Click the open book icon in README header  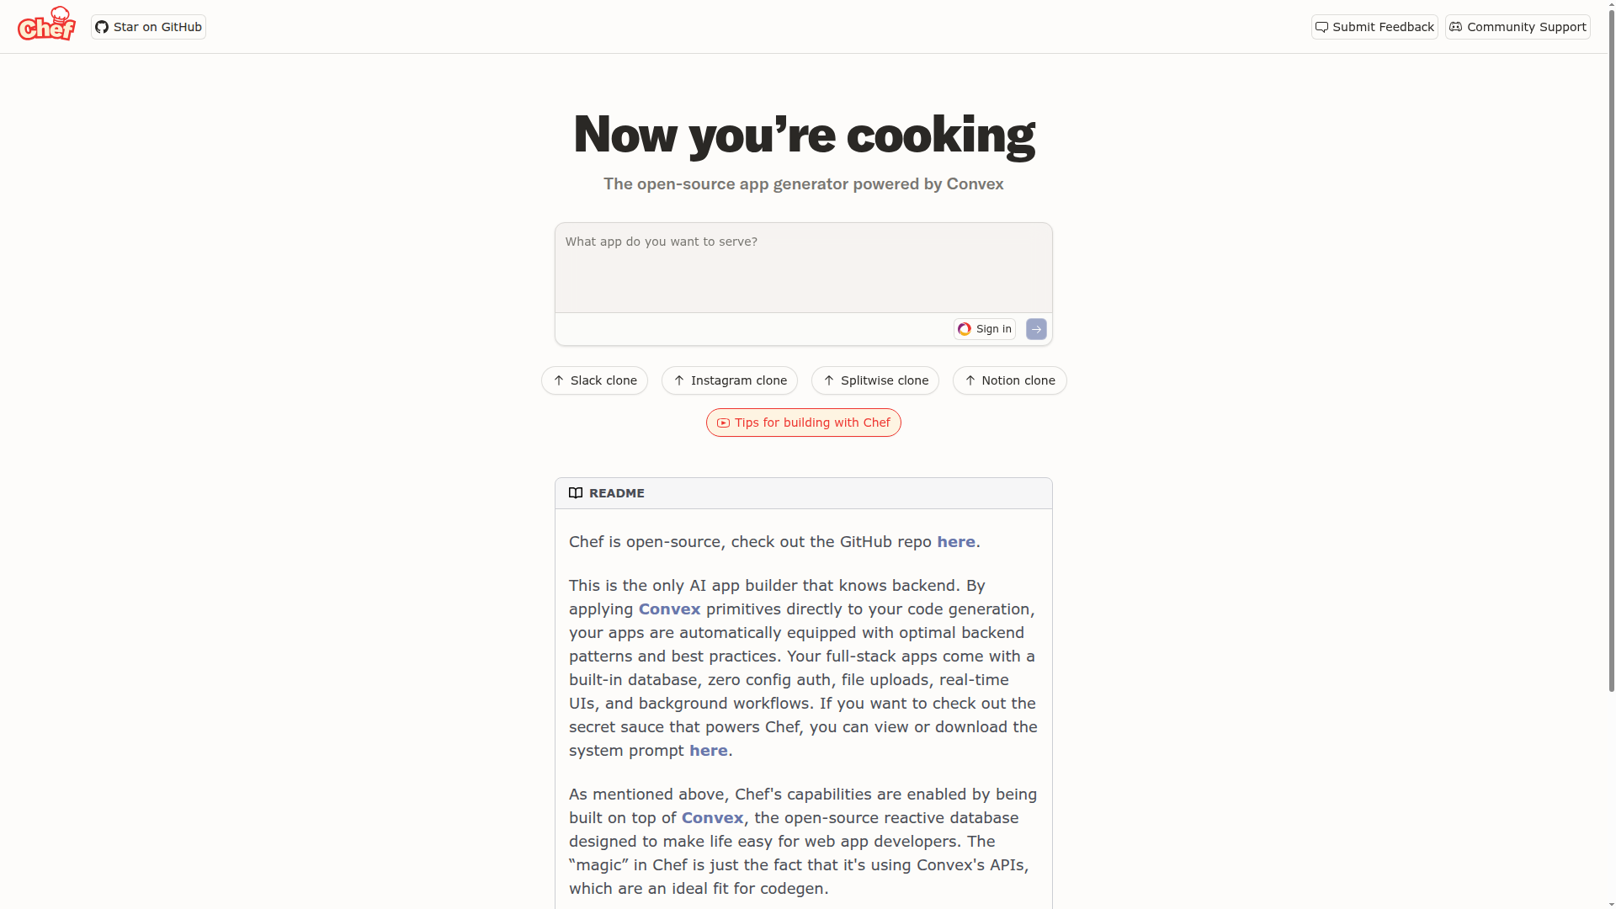tap(576, 492)
